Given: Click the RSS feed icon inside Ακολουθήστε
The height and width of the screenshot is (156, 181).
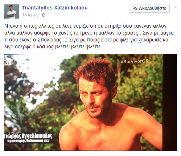Looking at the screenshot, I should [x=135, y=8].
